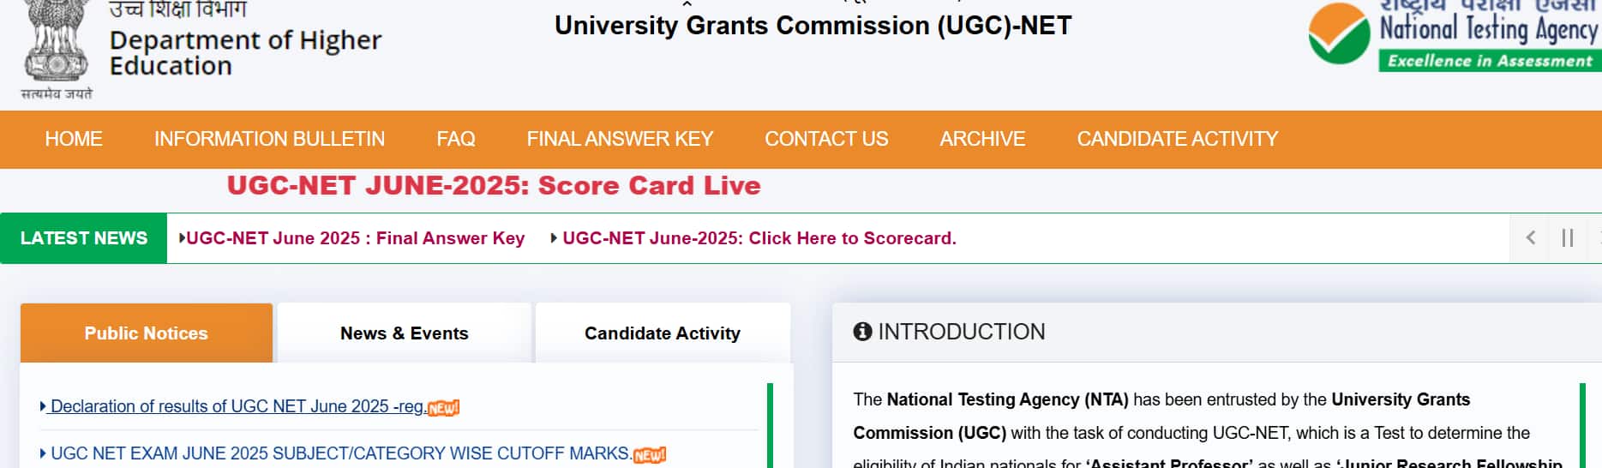Click the Introduction info icon
Screen dimensions: 1602x468
pos(862,332)
